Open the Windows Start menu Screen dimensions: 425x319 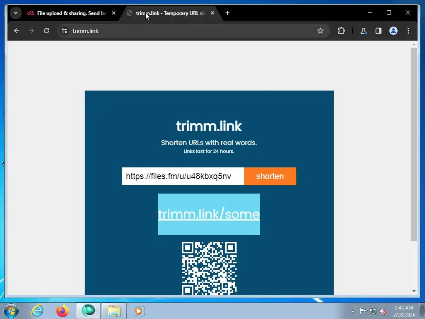pos(11,311)
